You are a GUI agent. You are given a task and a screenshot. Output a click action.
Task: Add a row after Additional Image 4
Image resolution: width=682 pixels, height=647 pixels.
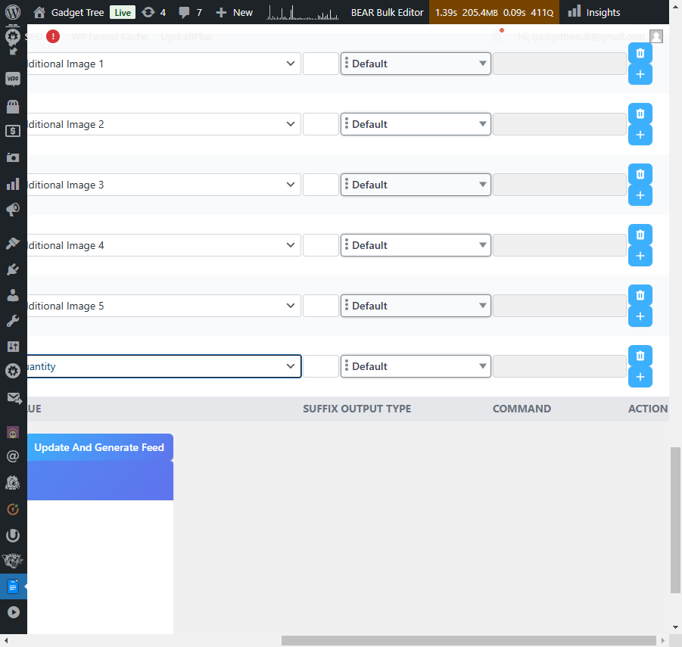[x=640, y=256]
